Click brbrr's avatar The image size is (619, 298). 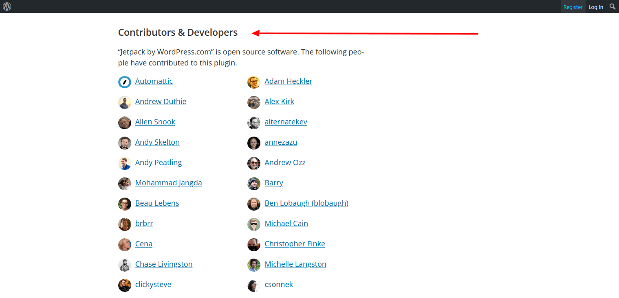(x=125, y=224)
